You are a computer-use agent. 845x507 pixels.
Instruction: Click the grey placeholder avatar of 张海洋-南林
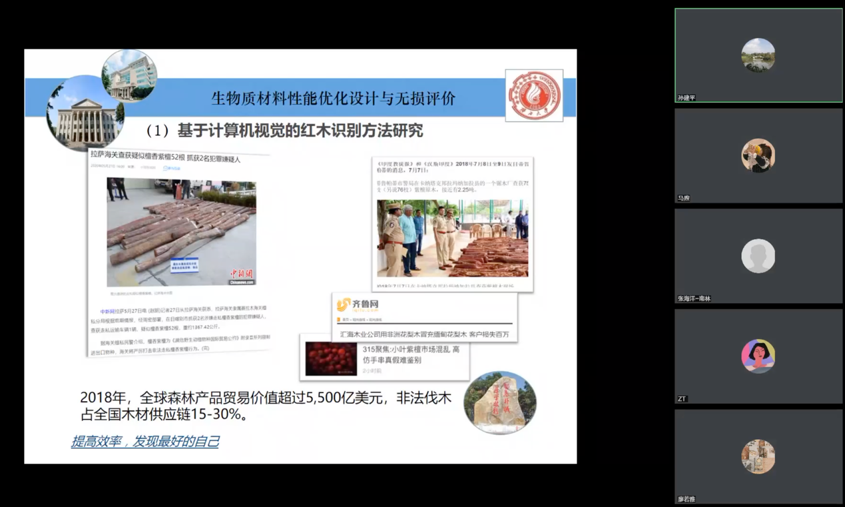pos(758,255)
